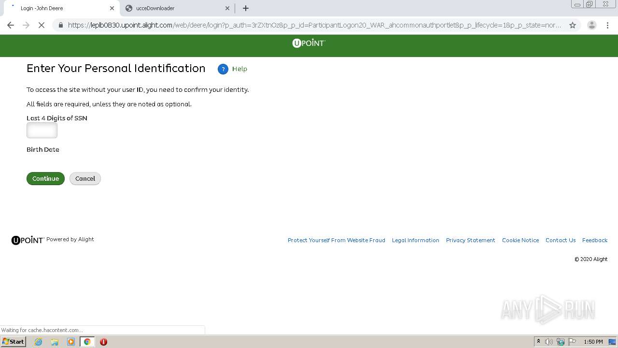This screenshot has width=618, height=348.
Task: Click the address bar URL
Action: point(314,25)
